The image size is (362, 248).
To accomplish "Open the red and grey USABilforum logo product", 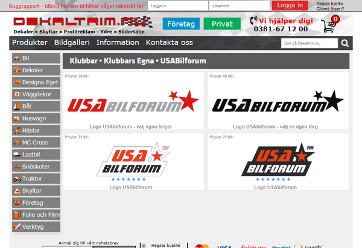I will click(x=133, y=101).
